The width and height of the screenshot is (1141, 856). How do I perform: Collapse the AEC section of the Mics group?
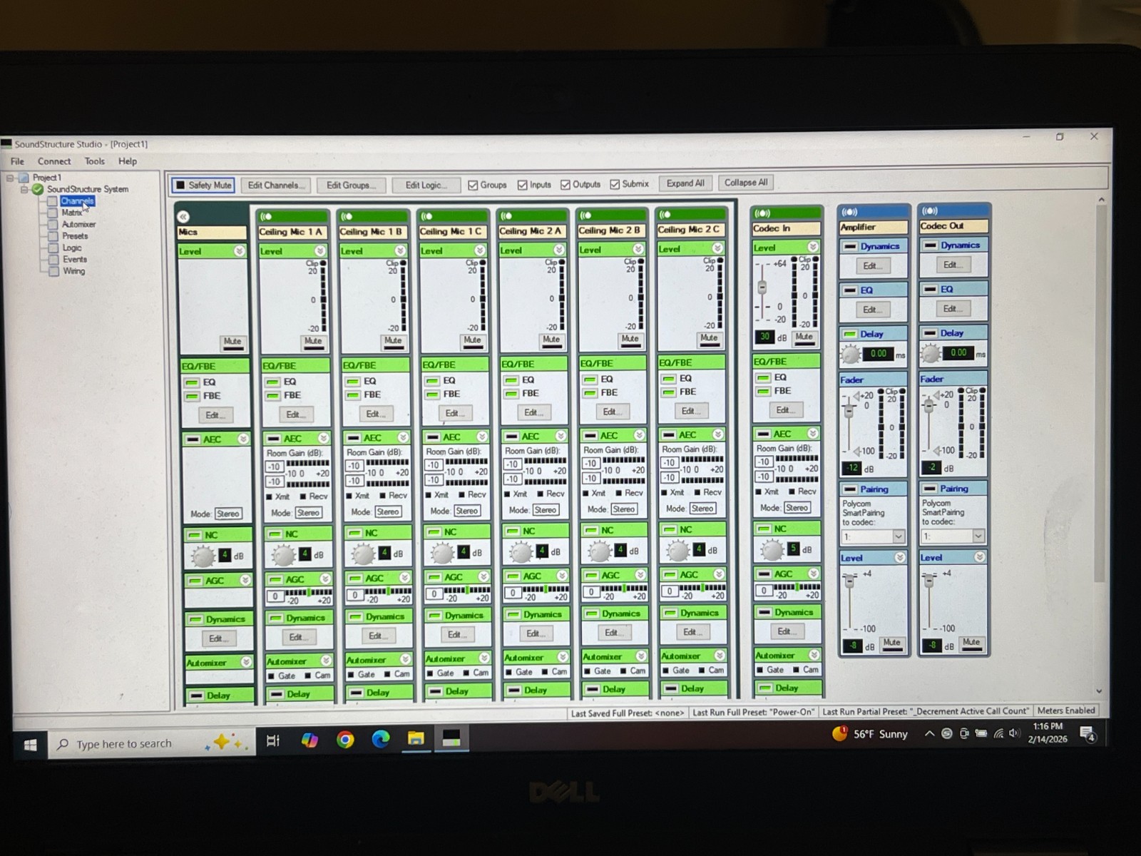click(x=243, y=439)
